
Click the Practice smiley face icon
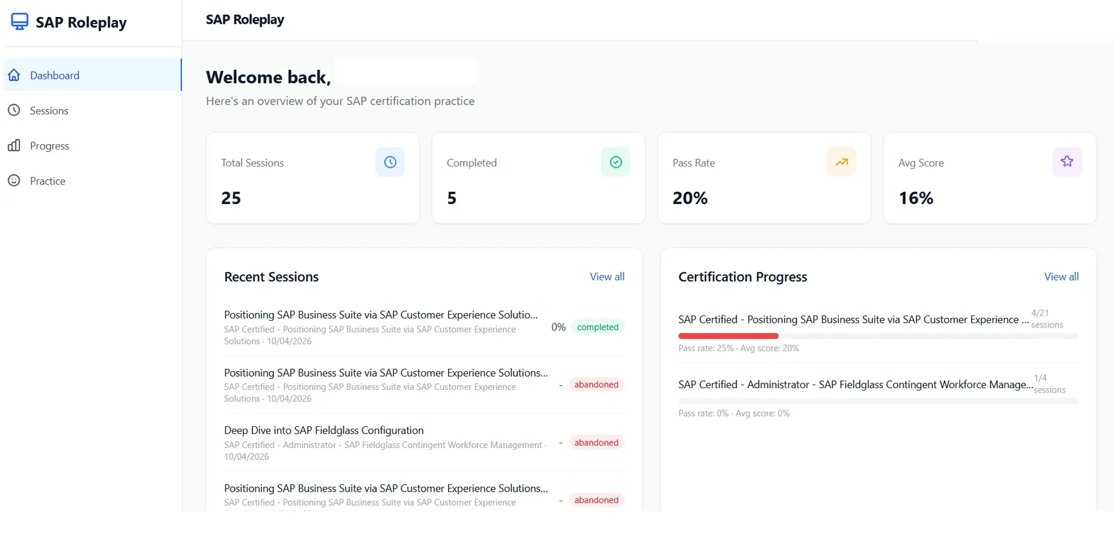15,180
